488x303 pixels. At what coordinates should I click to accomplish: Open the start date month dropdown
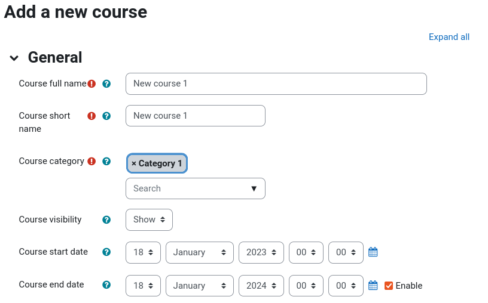click(200, 252)
